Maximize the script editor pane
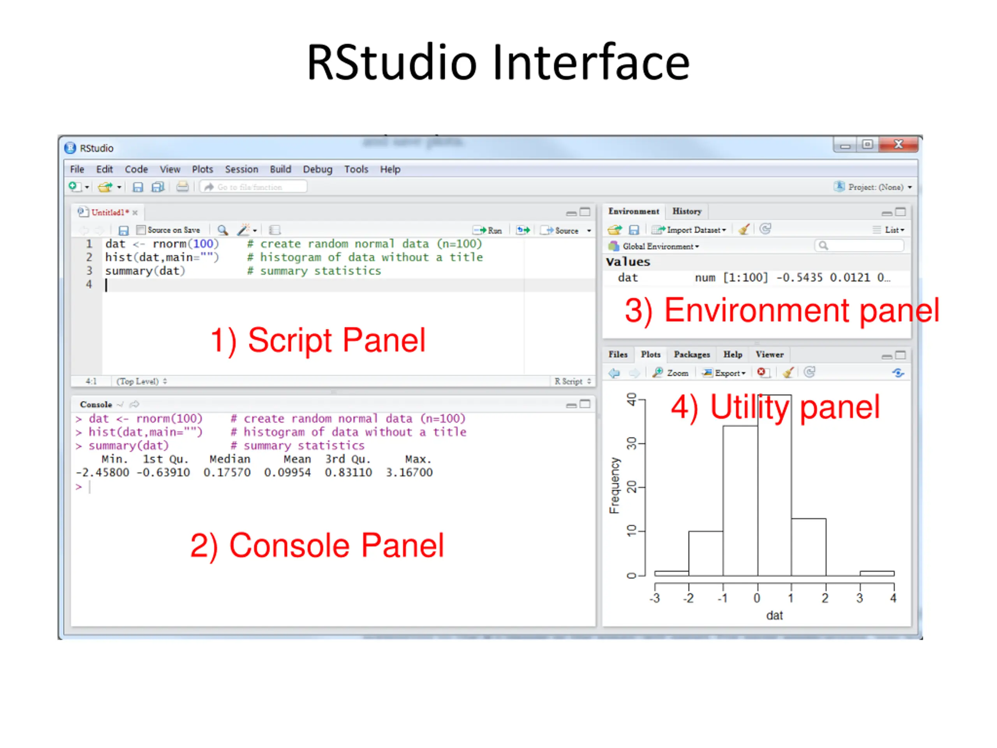 (585, 212)
